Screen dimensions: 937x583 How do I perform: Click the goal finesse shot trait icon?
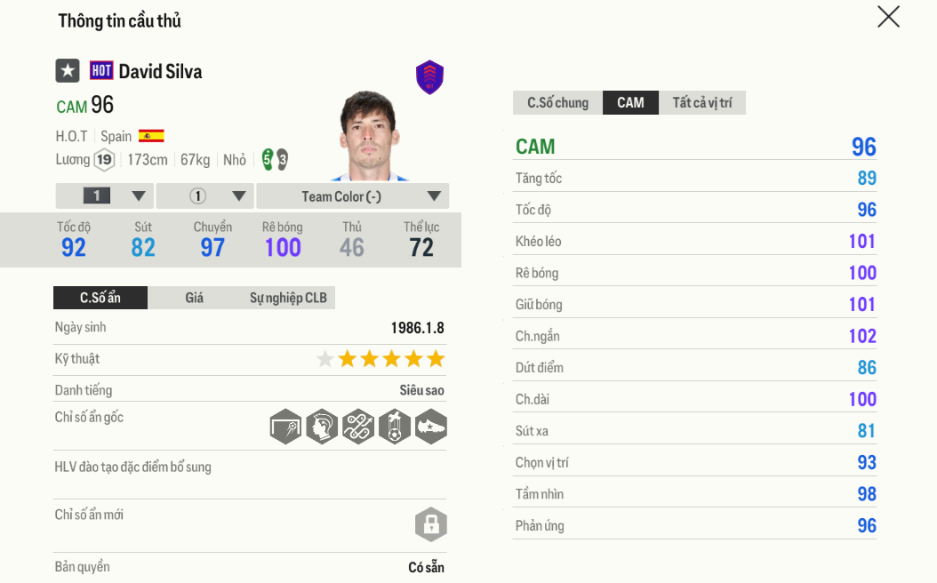285,427
